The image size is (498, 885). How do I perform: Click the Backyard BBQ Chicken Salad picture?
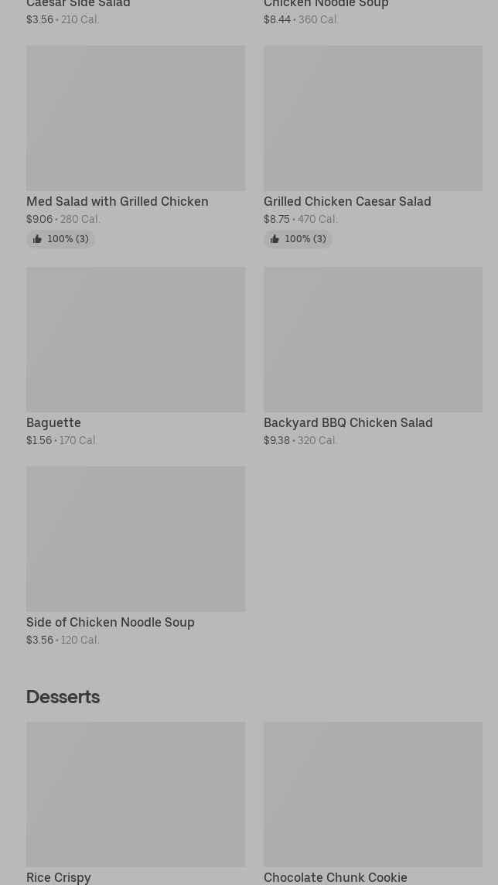coord(373,340)
